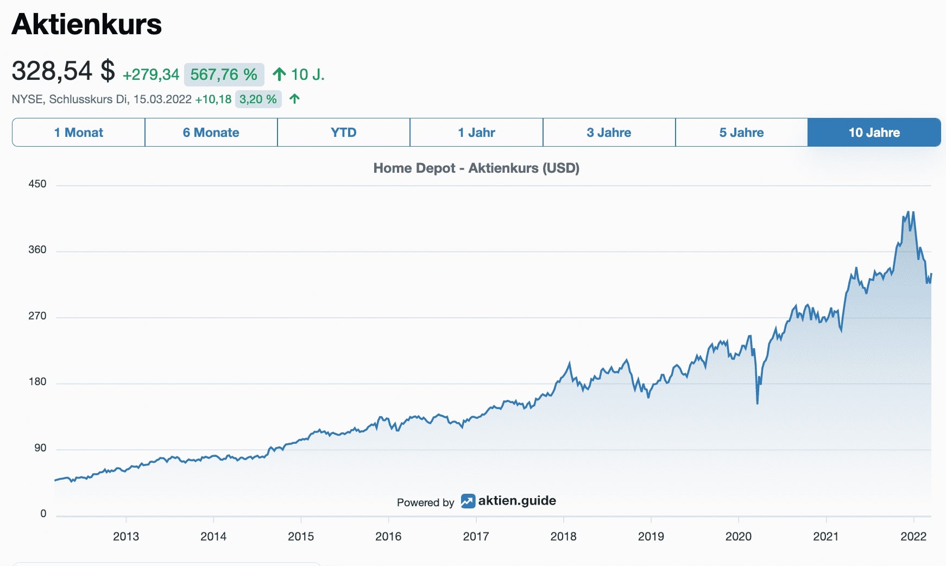Select the 1 Monat time range tab

click(79, 133)
